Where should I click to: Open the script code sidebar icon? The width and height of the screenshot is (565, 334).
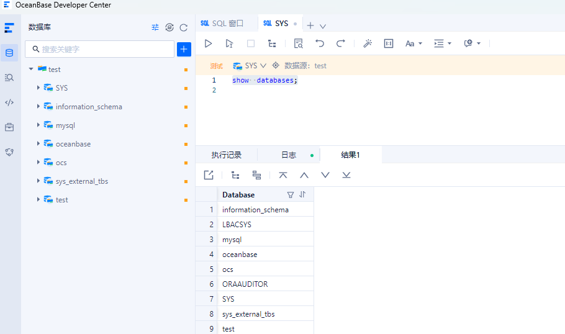pos(9,102)
